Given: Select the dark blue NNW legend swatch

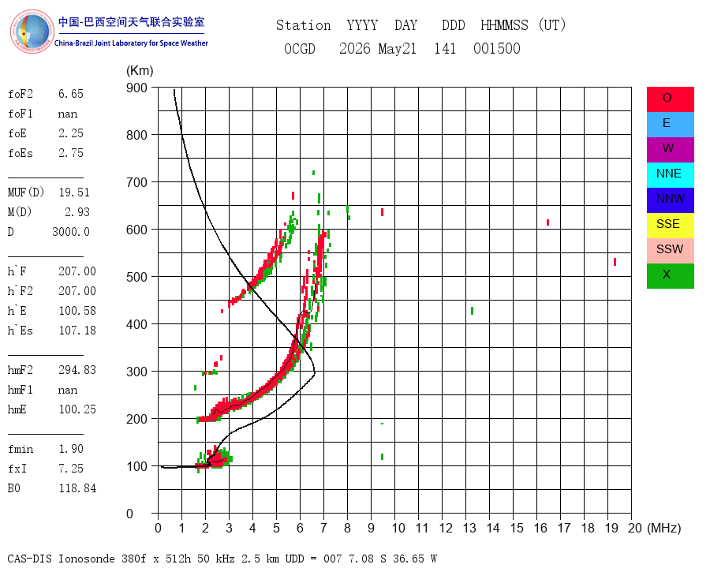Looking at the screenshot, I should click(670, 200).
